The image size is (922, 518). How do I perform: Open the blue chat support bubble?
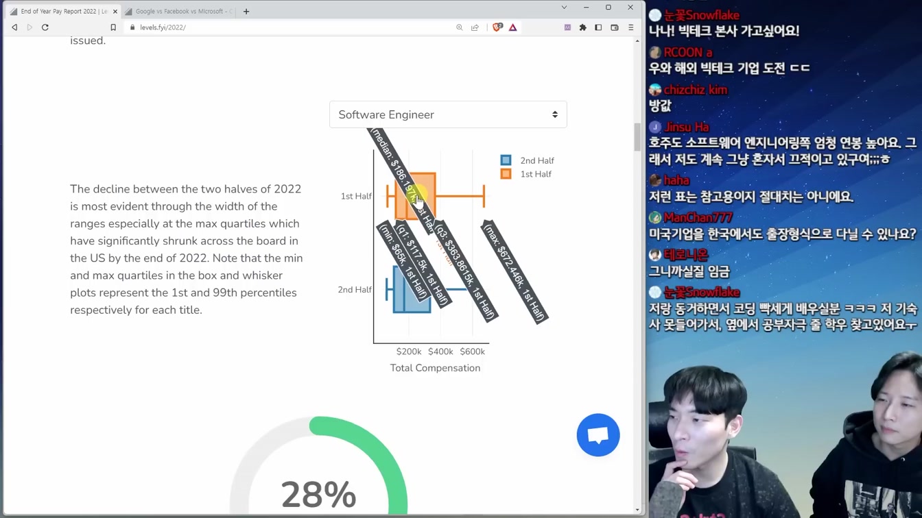point(598,435)
